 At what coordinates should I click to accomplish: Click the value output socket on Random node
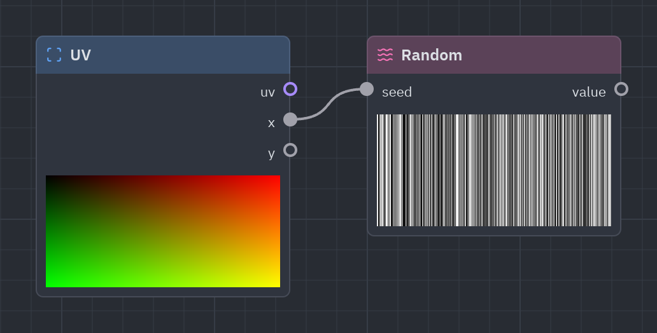click(621, 89)
